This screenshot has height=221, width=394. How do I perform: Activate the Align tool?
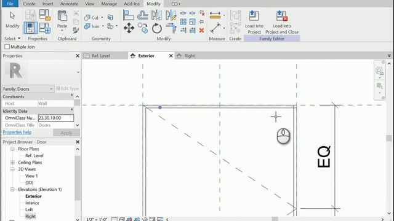129,15
